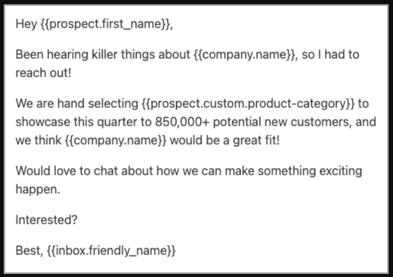Place cursor on 'Best,' in the sign-off

pyautogui.click(x=29, y=251)
